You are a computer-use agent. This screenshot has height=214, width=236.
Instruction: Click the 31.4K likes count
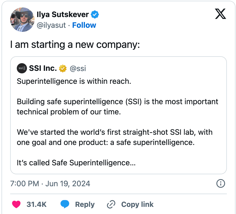click(36, 204)
